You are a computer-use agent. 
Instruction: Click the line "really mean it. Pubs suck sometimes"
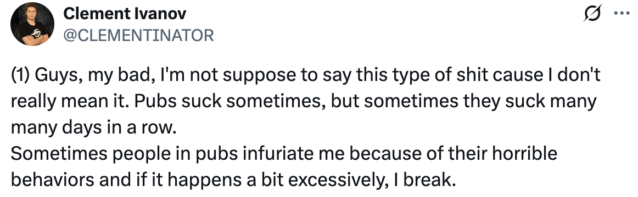click(304, 102)
